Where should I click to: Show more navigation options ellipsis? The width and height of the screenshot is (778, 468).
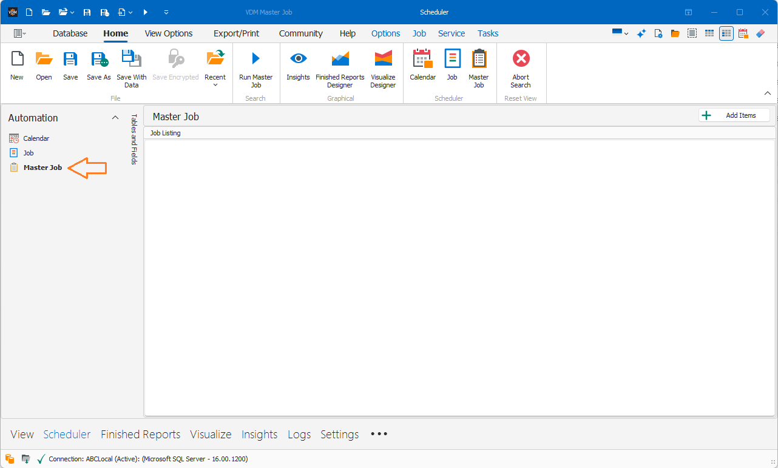point(379,434)
